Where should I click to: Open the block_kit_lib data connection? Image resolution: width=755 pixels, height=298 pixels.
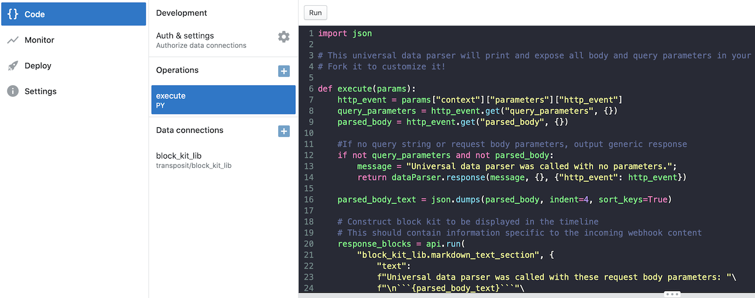point(223,160)
